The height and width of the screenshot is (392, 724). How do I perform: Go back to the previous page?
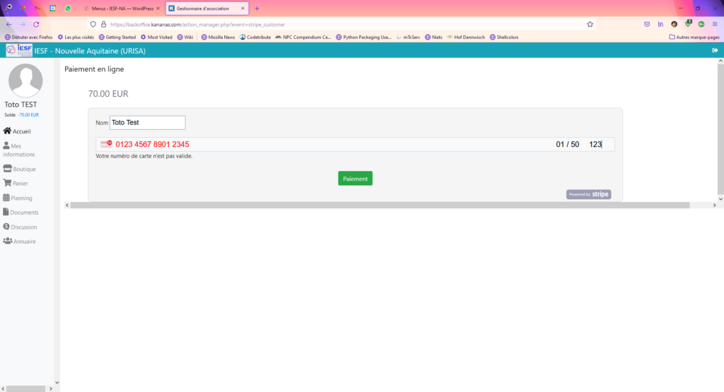8,25
